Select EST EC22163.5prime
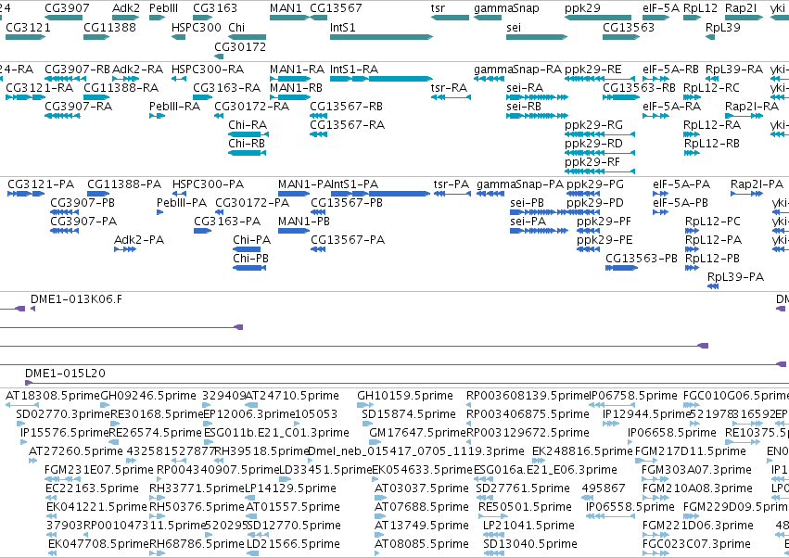 [92, 488]
